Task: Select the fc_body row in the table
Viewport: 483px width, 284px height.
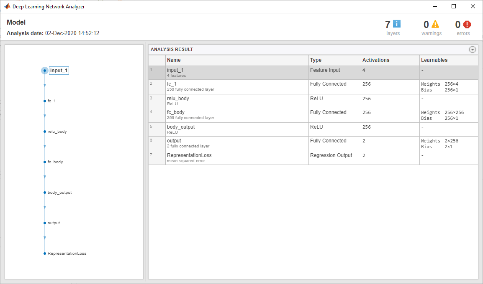Action: click(x=234, y=114)
